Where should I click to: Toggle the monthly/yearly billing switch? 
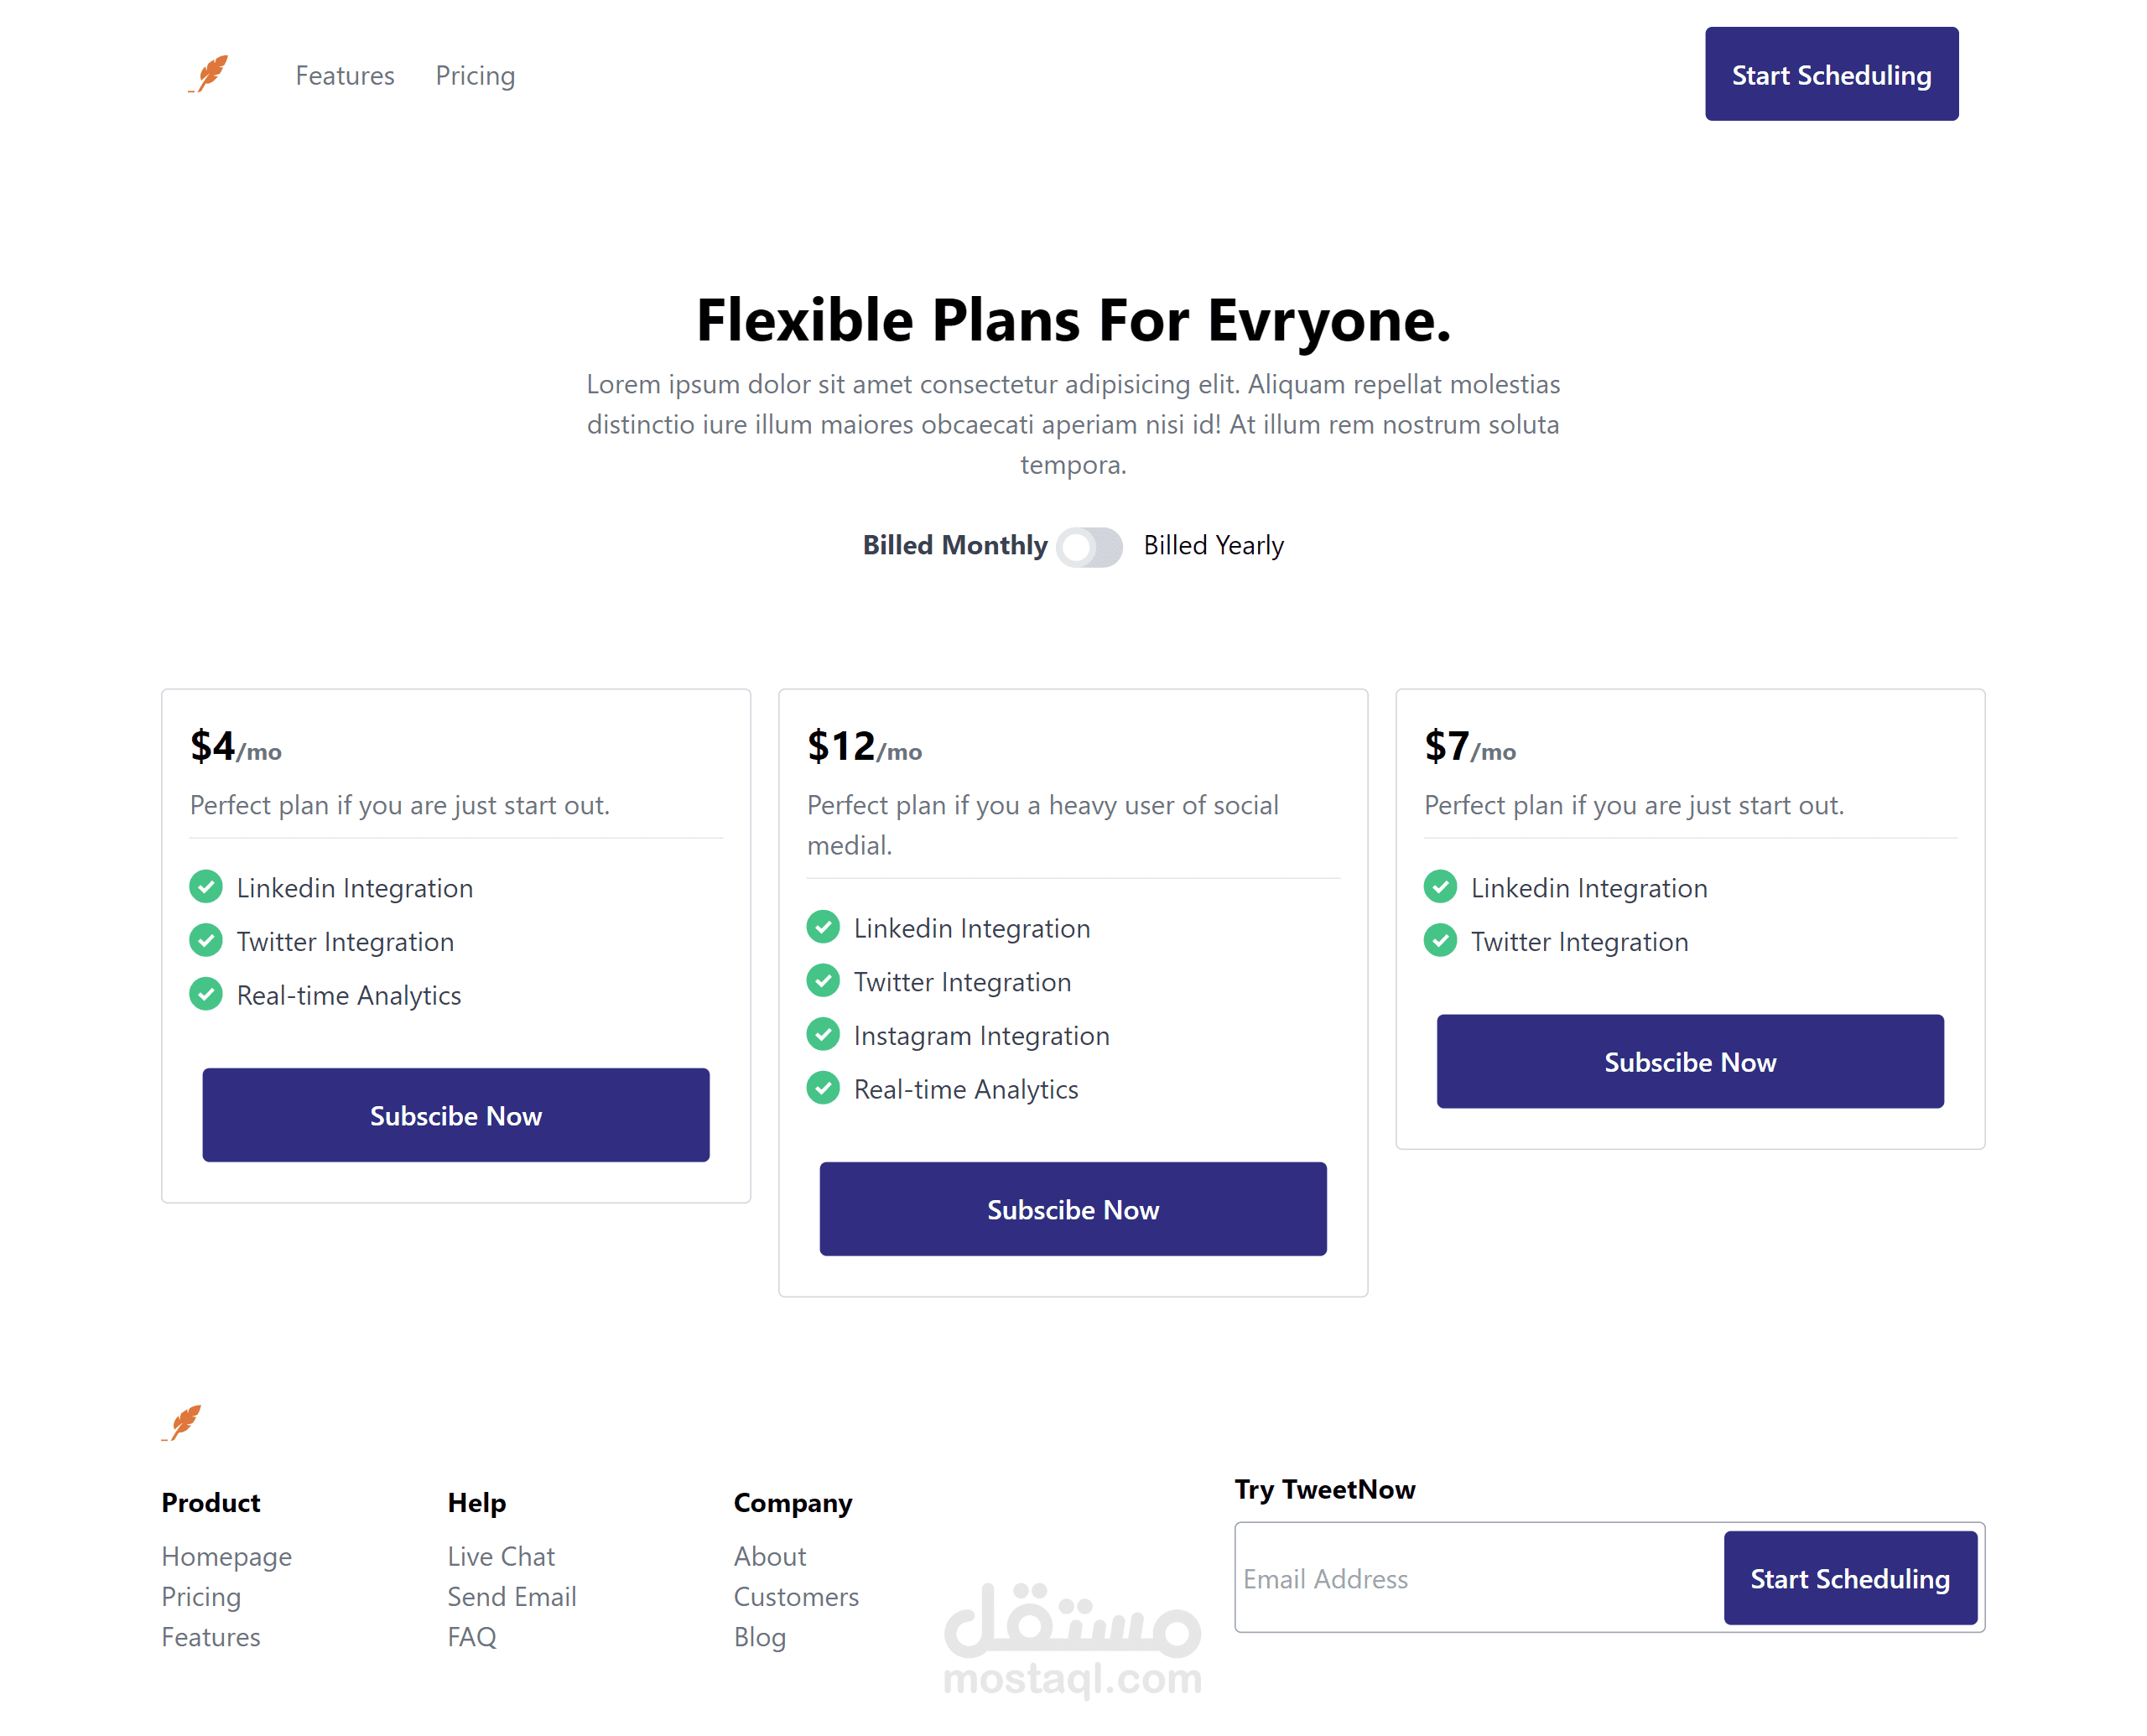(x=1090, y=546)
